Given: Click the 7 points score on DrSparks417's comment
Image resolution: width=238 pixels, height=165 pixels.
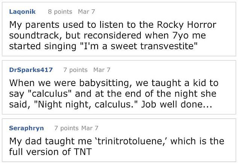Looking at the screenshot, I should pos(75,70).
